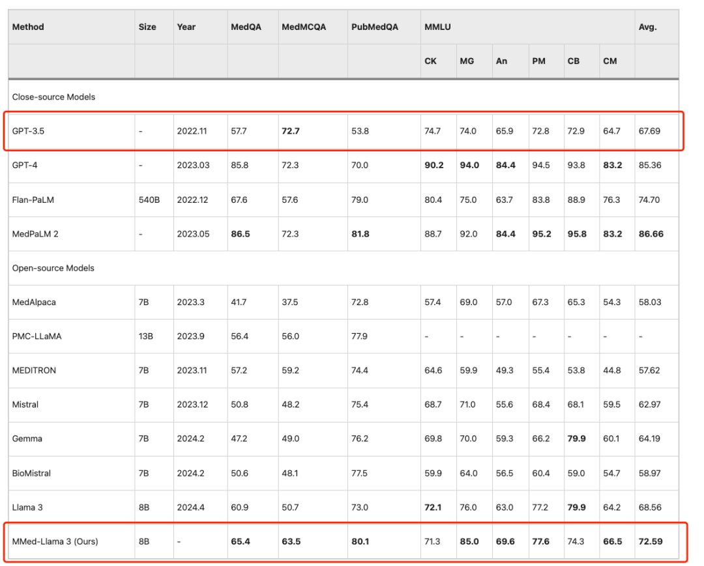Click MedAlpaca's average 58.03

click(x=650, y=303)
